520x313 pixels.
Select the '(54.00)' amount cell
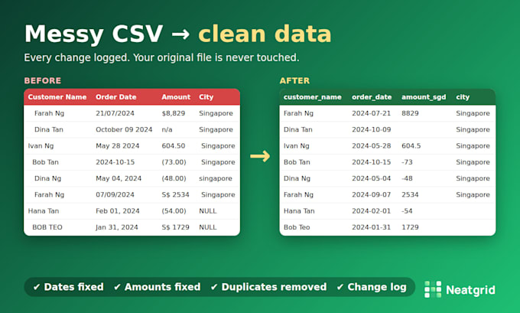point(174,210)
